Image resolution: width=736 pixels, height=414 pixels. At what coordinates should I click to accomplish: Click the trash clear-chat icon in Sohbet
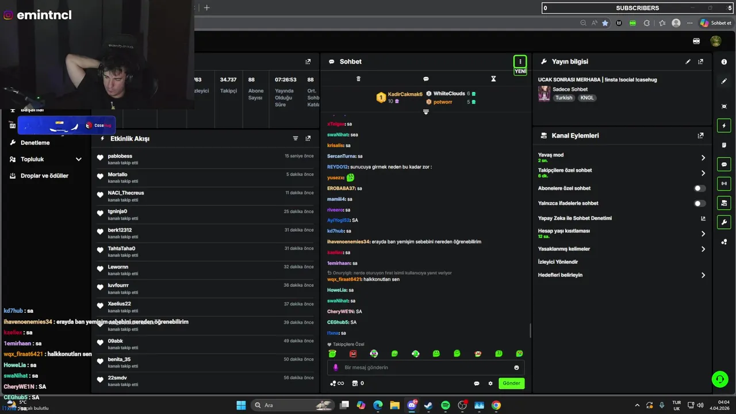click(358, 79)
